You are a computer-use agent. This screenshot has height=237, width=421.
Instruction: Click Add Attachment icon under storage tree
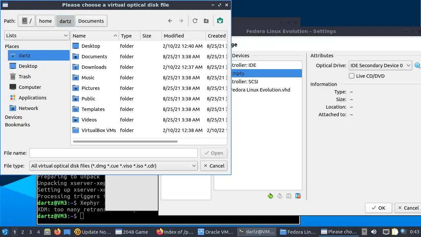click(x=289, y=196)
